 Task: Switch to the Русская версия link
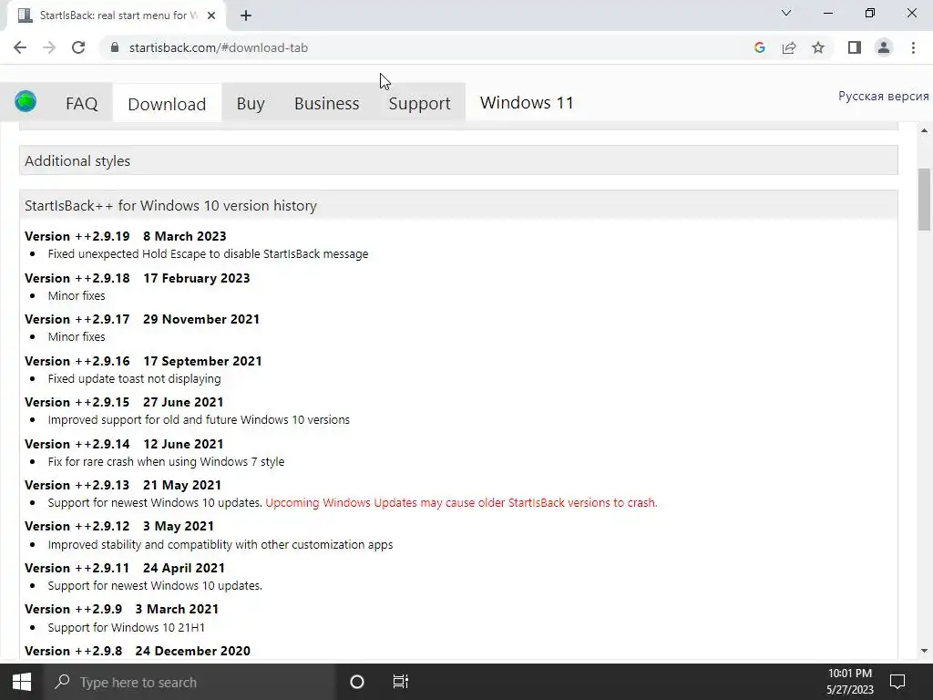[883, 97]
